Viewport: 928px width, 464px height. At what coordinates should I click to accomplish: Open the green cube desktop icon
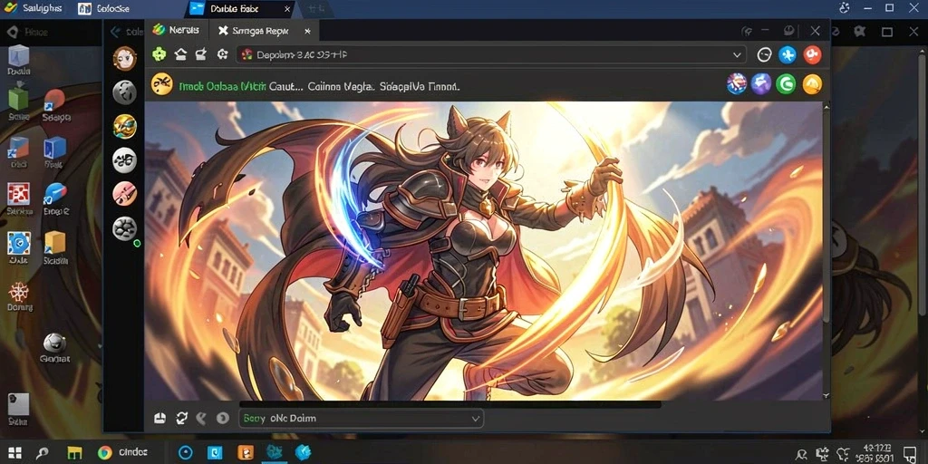(18, 96)
